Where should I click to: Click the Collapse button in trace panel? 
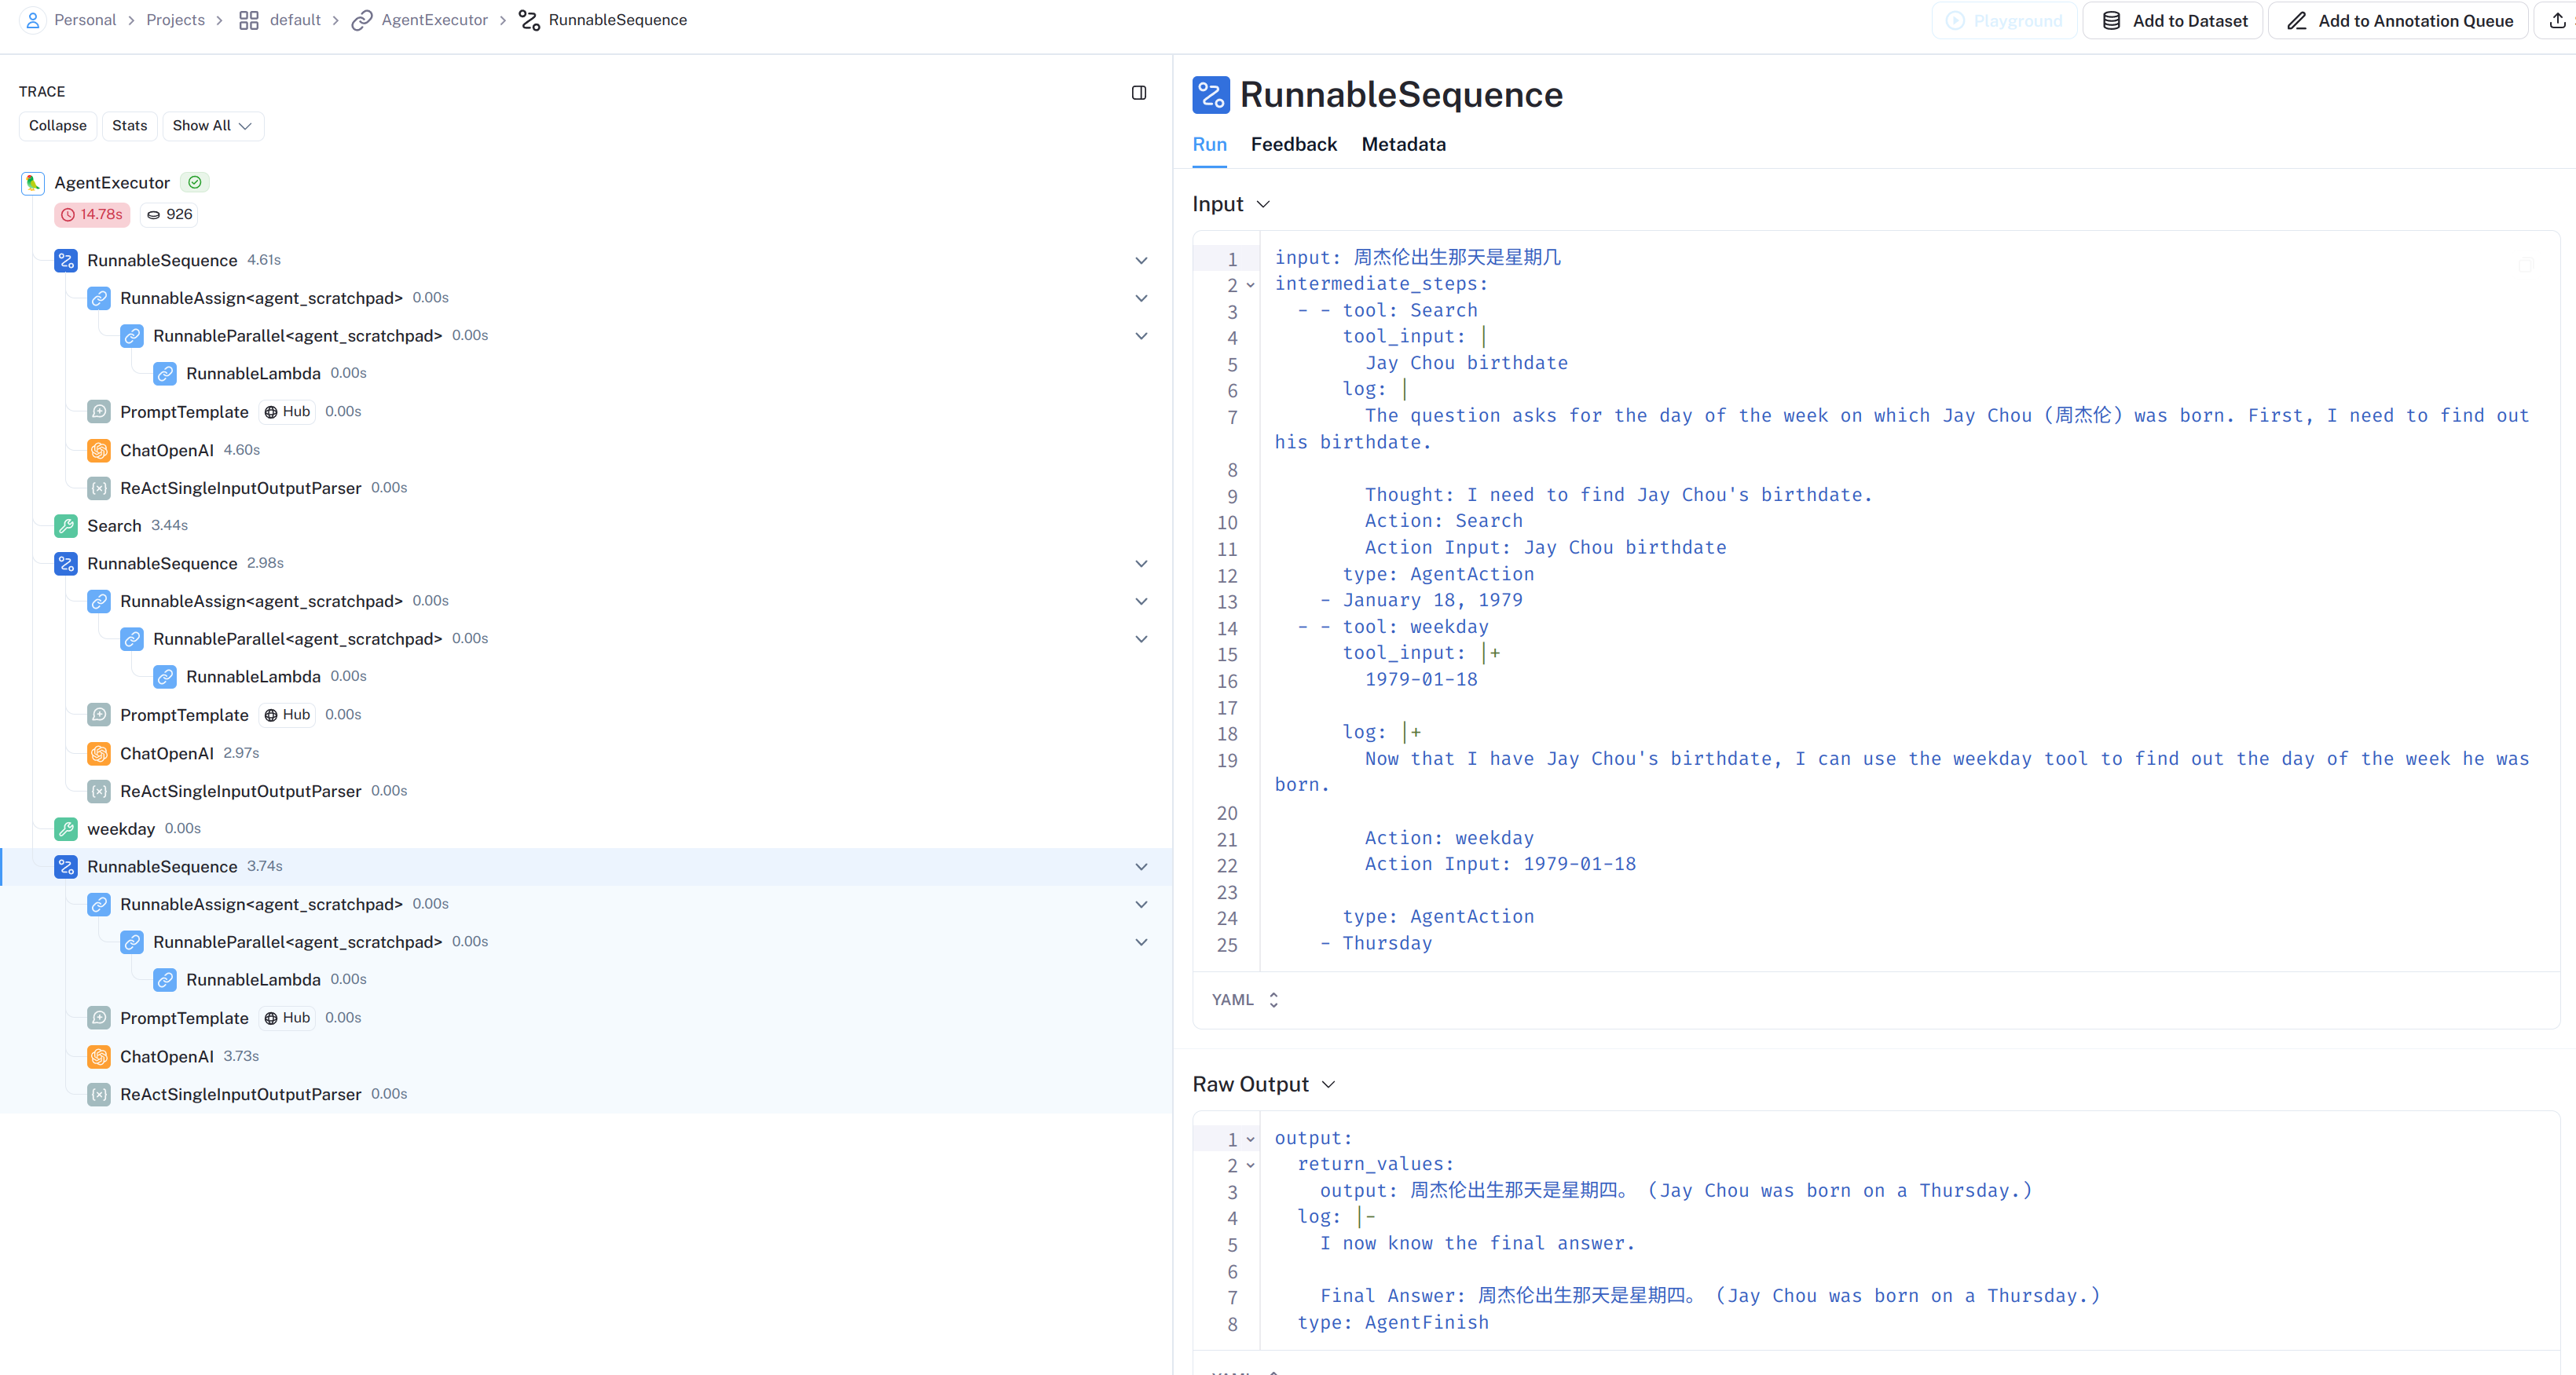[58, 126]
